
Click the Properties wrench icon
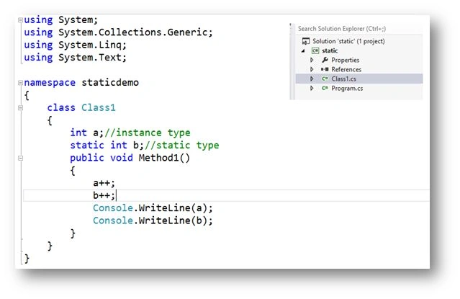[x=325, y=60]
